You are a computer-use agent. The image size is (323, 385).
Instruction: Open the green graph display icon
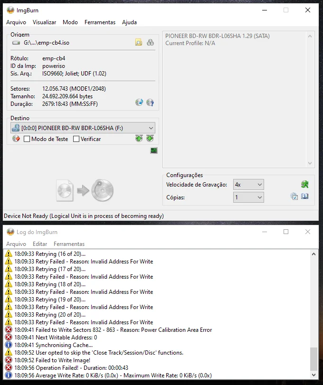[x=154, y=150]
